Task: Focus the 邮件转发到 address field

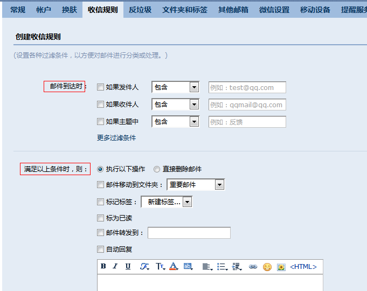Action: [189, 233]
